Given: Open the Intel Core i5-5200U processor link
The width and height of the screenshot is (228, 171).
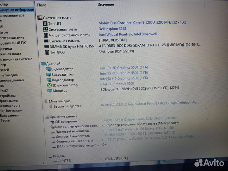Looking at the screenshot, I should coord(142,23).
